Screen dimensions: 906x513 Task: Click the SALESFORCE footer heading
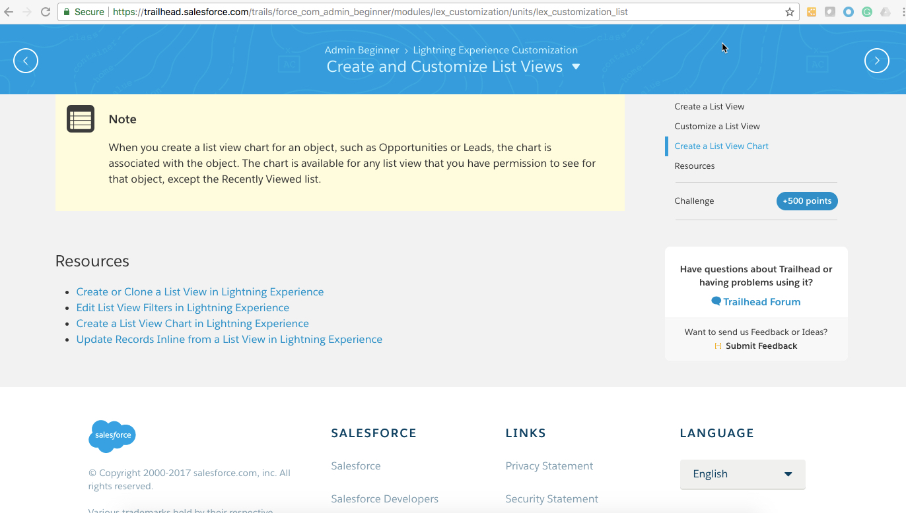[374, 433]
